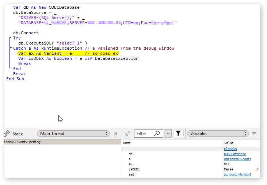Open the Variables popup menu
The height and width of the screenshot is (185, 267).
click(x=218, y=134)
